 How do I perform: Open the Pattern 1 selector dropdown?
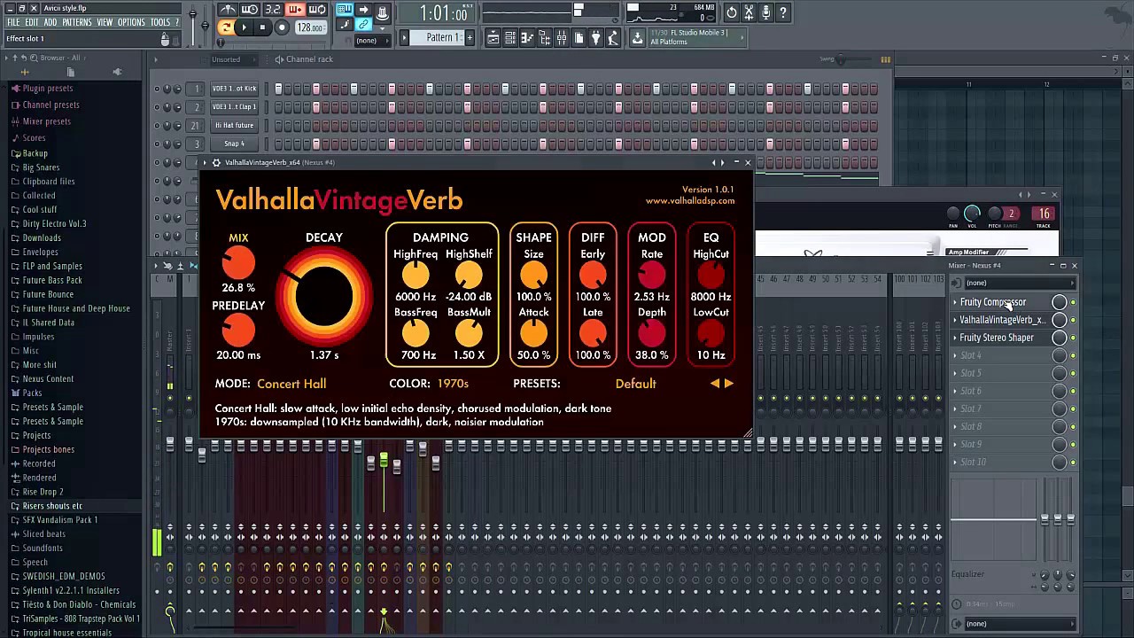click(438, 37)
